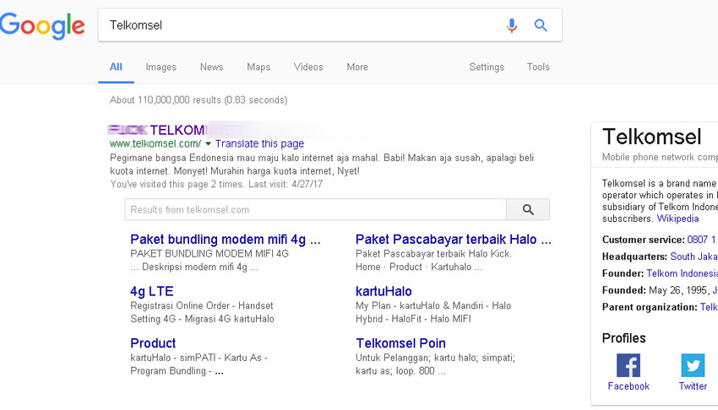Image resolution: width=718 pixels, height=410 pixels.
Task: Click the blue search magnifier icon
Action: tap(541, 25)
